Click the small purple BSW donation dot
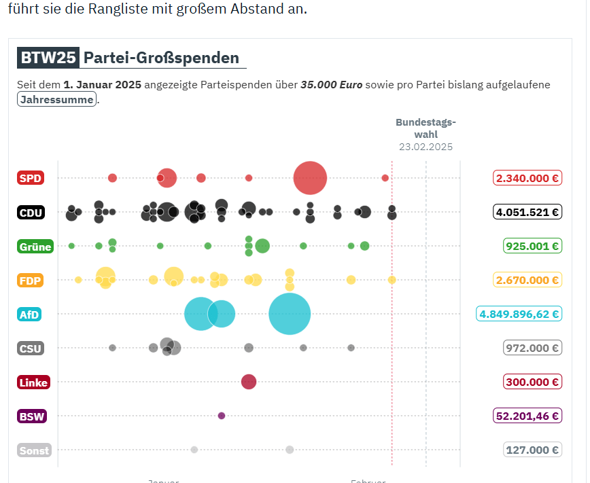The width and height of the screenshot is (590, 483). [x=222, y=416]
